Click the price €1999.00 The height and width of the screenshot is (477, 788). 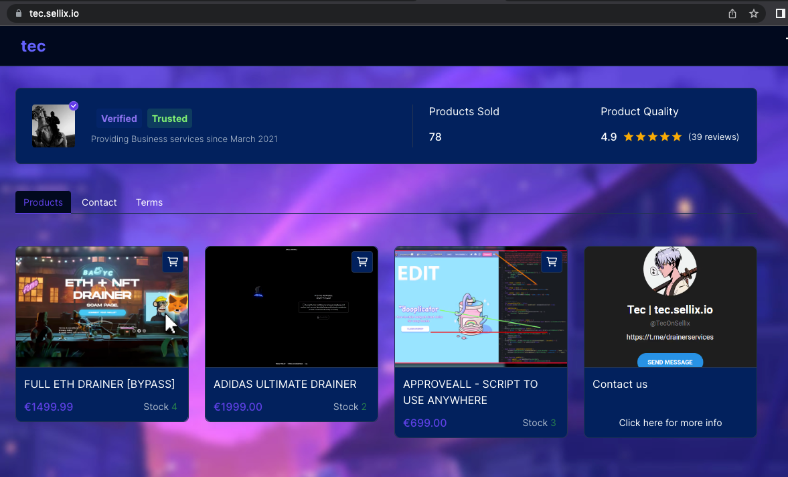coord(238,407)
